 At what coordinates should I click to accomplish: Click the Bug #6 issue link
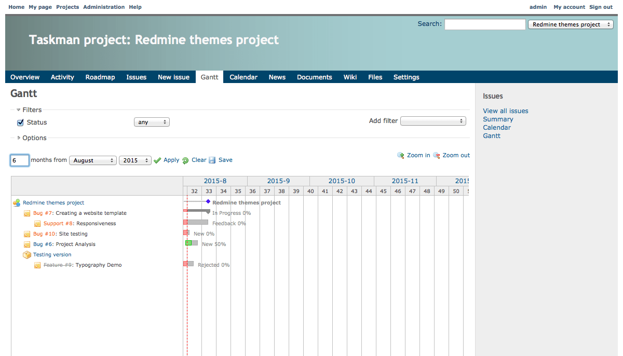pyautogui.click(x=43, y=244)
